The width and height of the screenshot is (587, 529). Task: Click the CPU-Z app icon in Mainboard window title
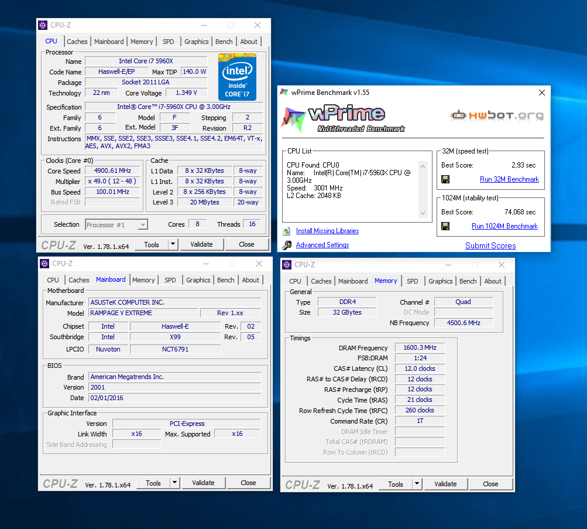coord(44,264)
